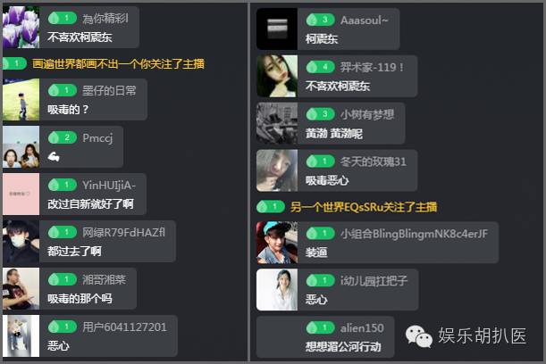Open the i幼儿园扛把子 avatar
Image resolution: width=546 pixels, height=364 pixels.
coord(277,290)
